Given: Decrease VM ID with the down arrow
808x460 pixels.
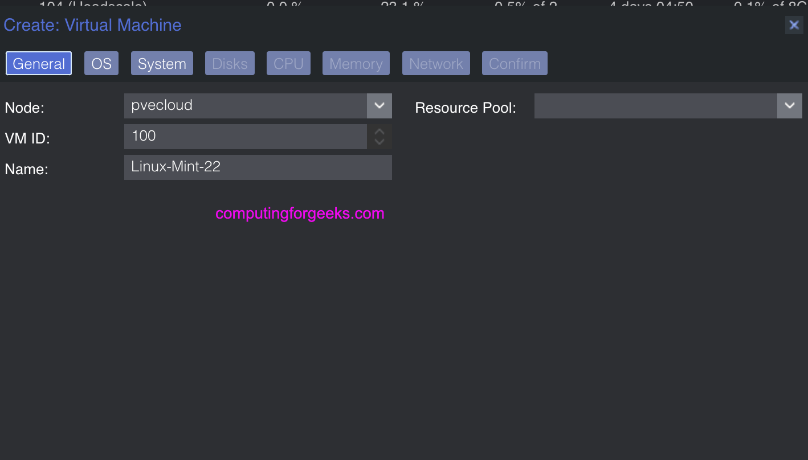Looking at the screenshot, I should [379, 142].
